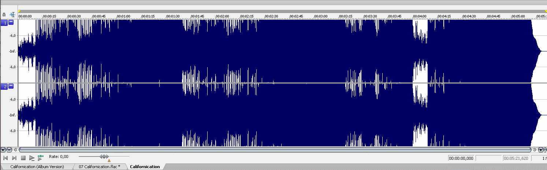547x170 pixels.
Task: Click the ruler at 00:02:30
Action: pos(272,16)
